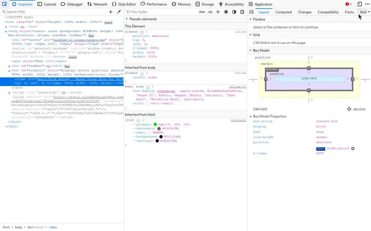Collapse the div#rickroll node
The image size is (371, 231).
pyautogui.click(x=9, y=71)
